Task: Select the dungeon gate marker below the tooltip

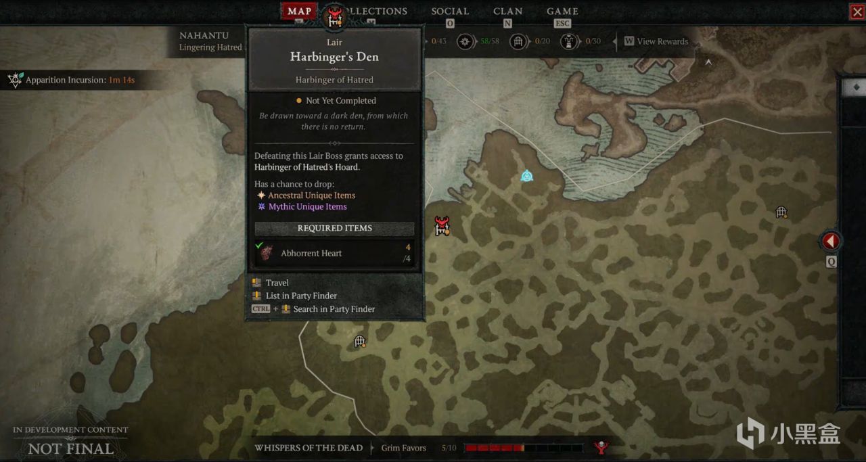Action: pos(360,342)
